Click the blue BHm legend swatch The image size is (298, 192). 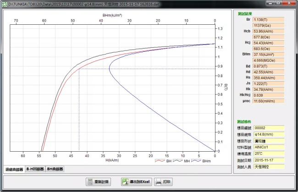(x=195, y=161)
